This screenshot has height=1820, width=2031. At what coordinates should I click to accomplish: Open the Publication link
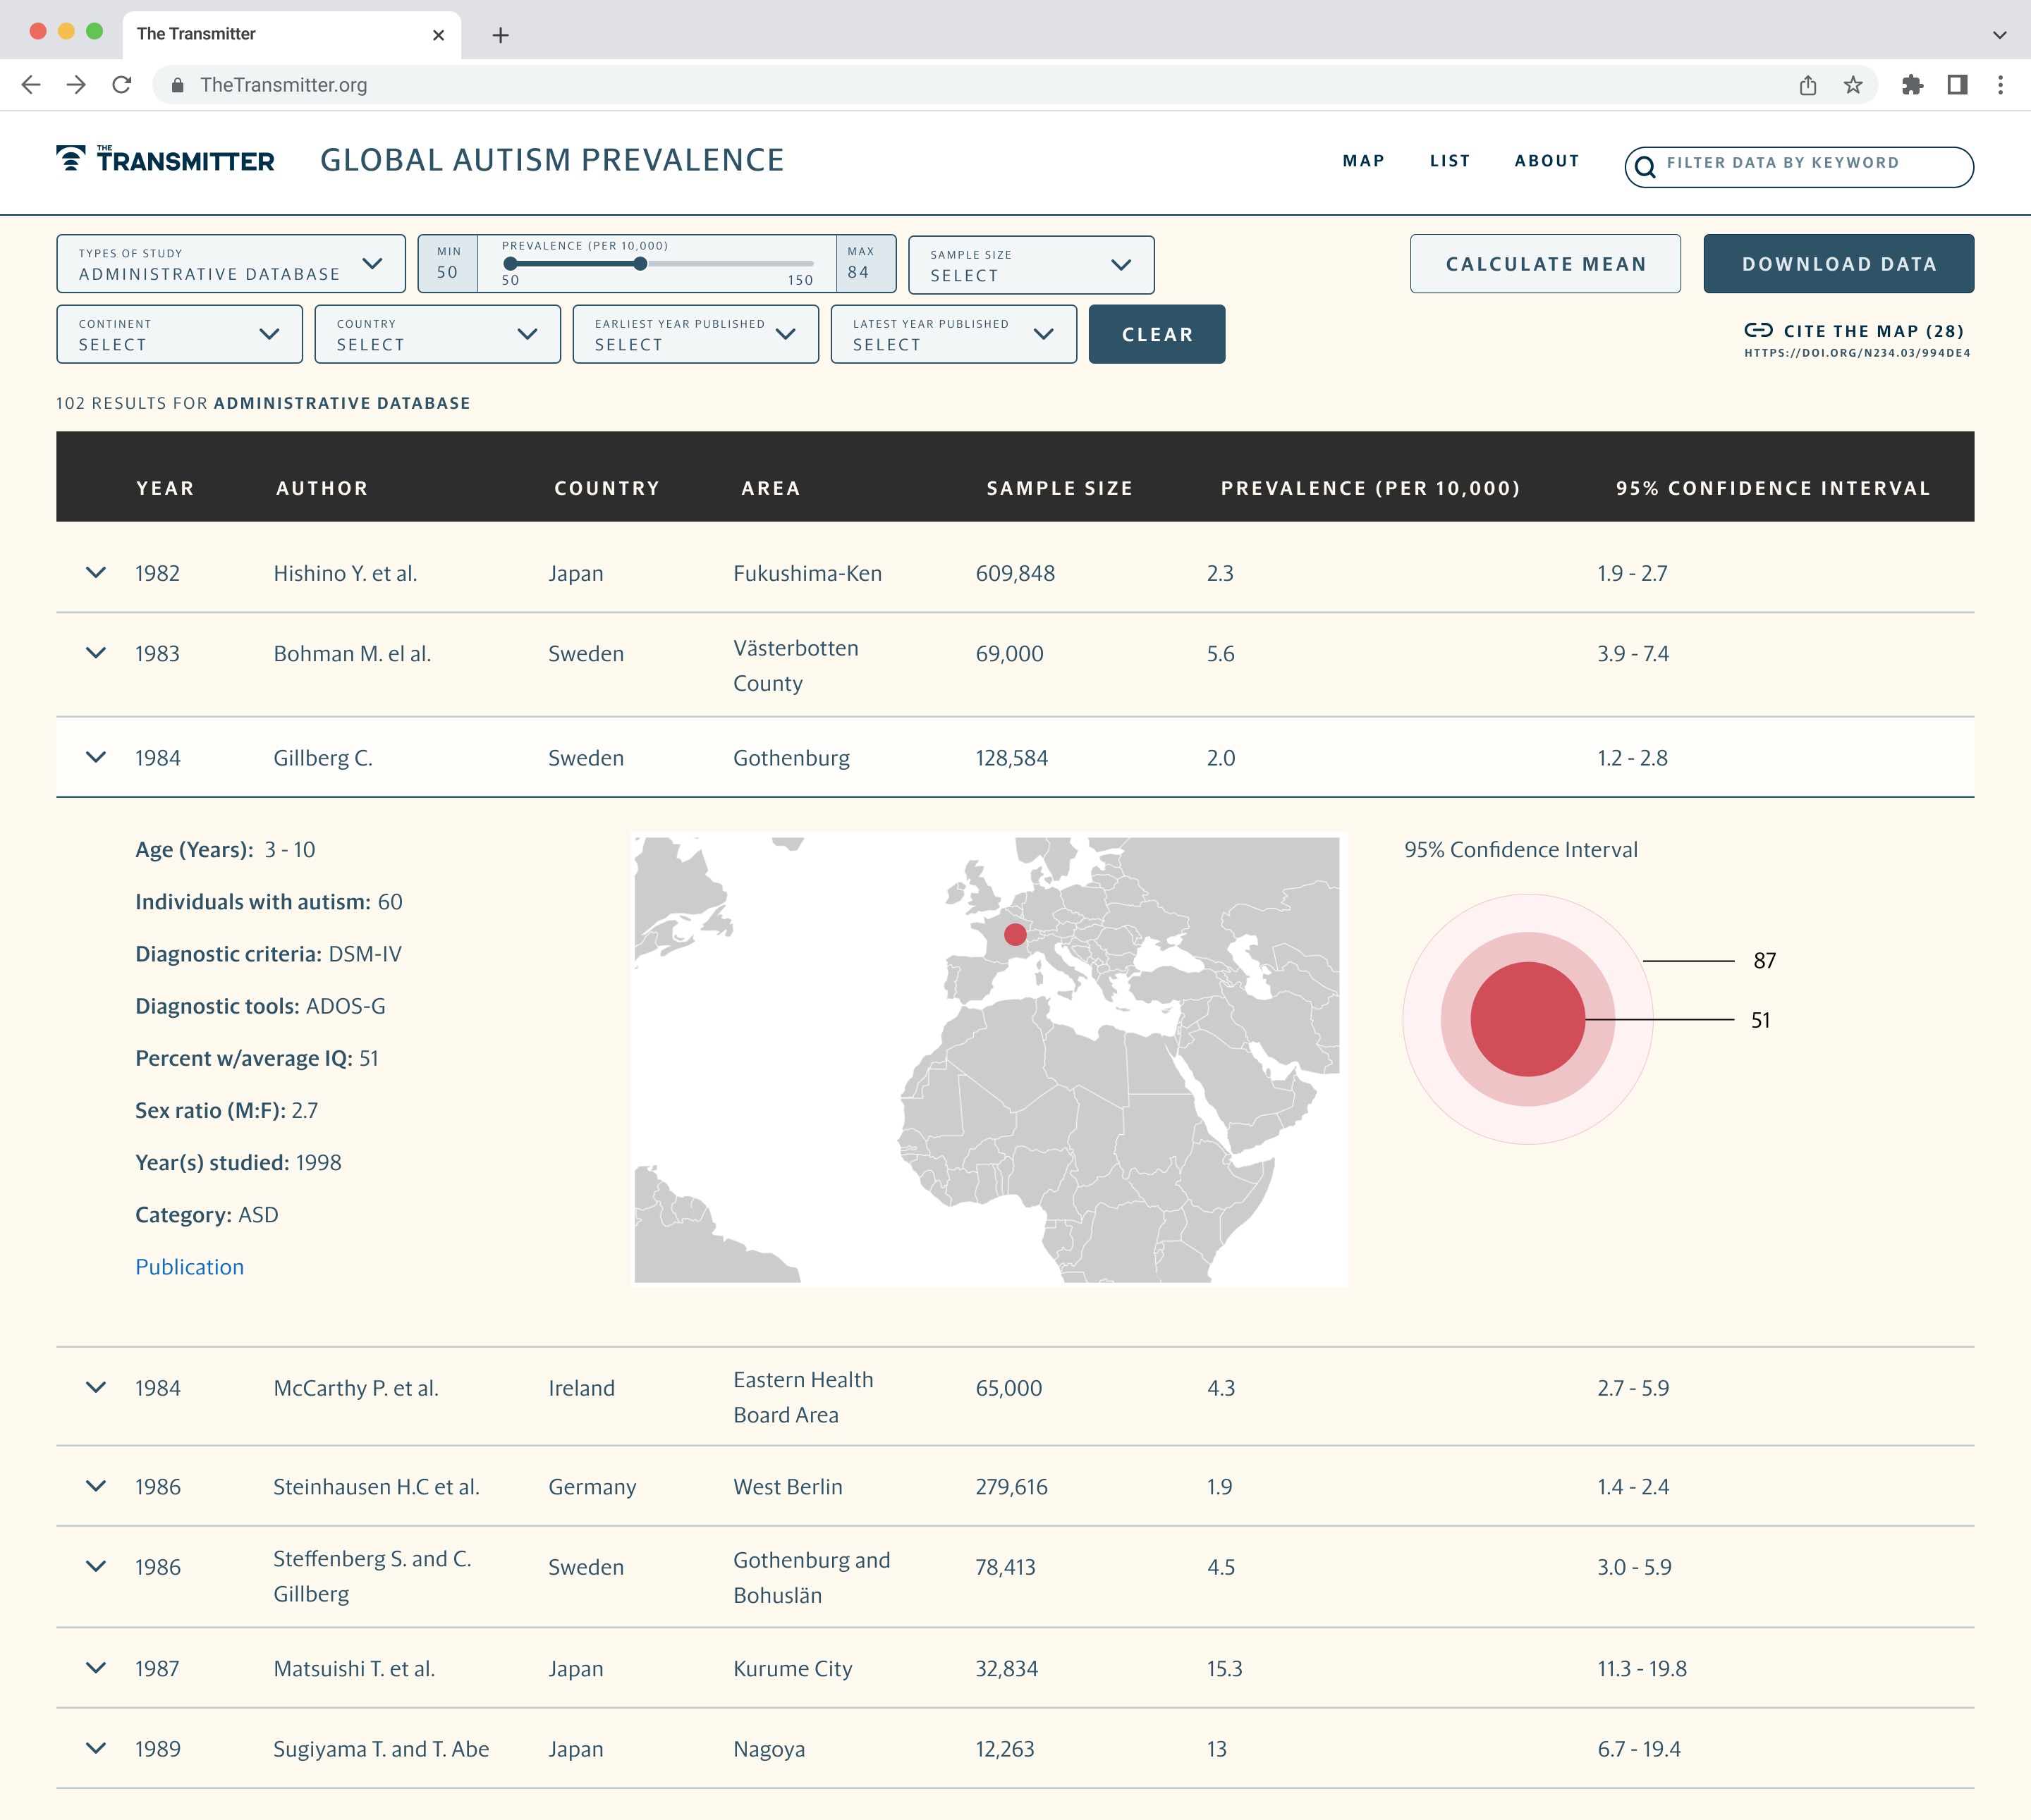(189, 1267)
